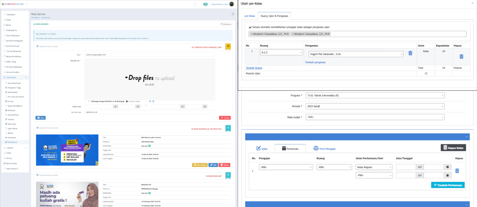The width and height of the screenshot is (477, 207).
Task: Open the Program TI-S1 Teknik Informatika dropdown
Action: [375, 95]
